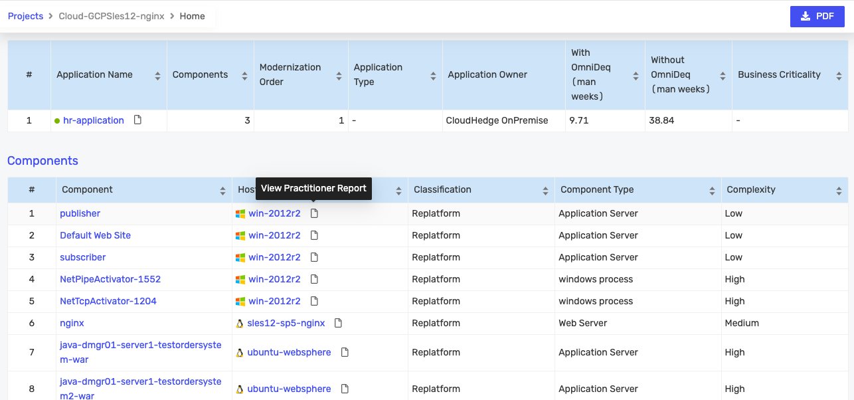
Task: Open report icon in NetTcpActivator-1204 row
Action: pyautogui.click(x=315, y=301)
